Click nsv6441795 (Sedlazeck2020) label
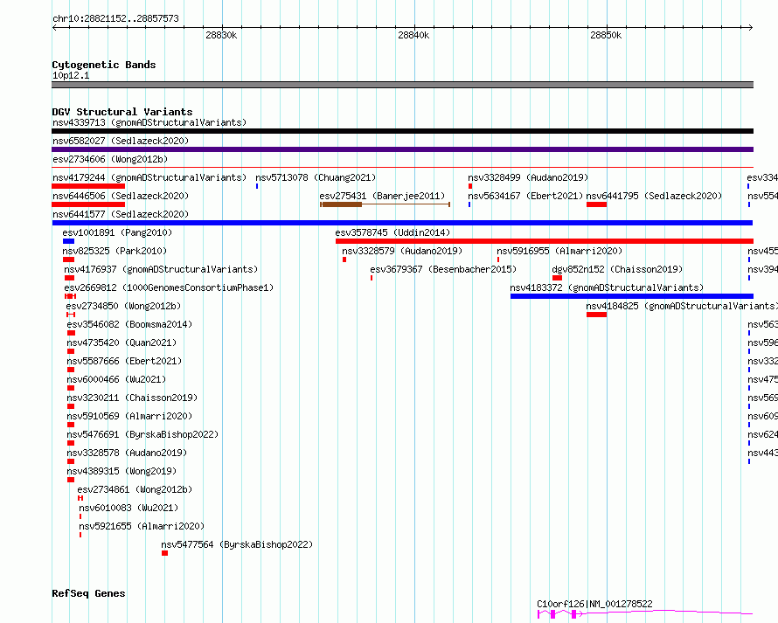Viewport: 778px width, 623px height. tap(654, 196)
